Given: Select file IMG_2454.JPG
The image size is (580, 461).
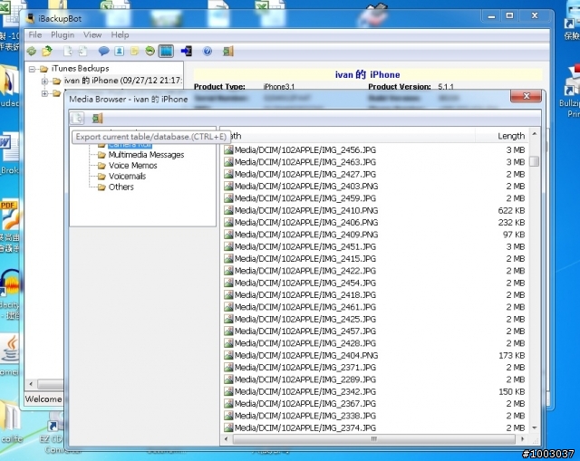Looking at the screenshot, I should click(x=305, y=283).
